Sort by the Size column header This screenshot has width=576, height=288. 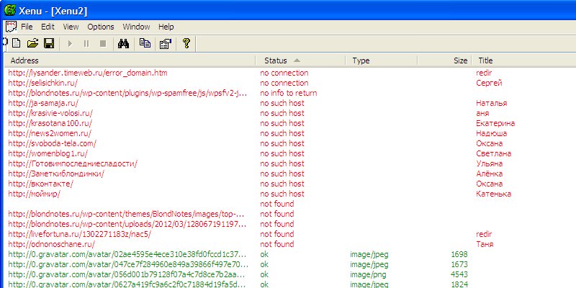click(444, 60)
